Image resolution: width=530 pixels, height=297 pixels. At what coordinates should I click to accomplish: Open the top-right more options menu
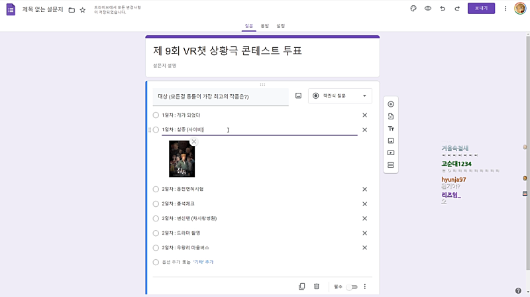pos(505,9)
